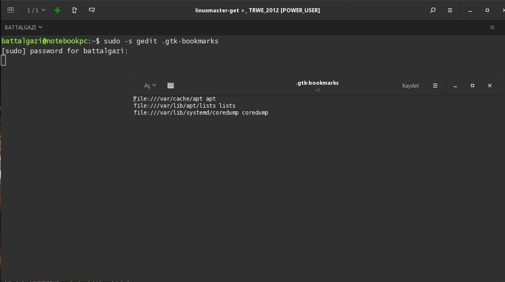This screenshot has width=505, height=282.
Task: Save the file with Kaydet button
Action: pyautogui.click(x=411, y=86)
